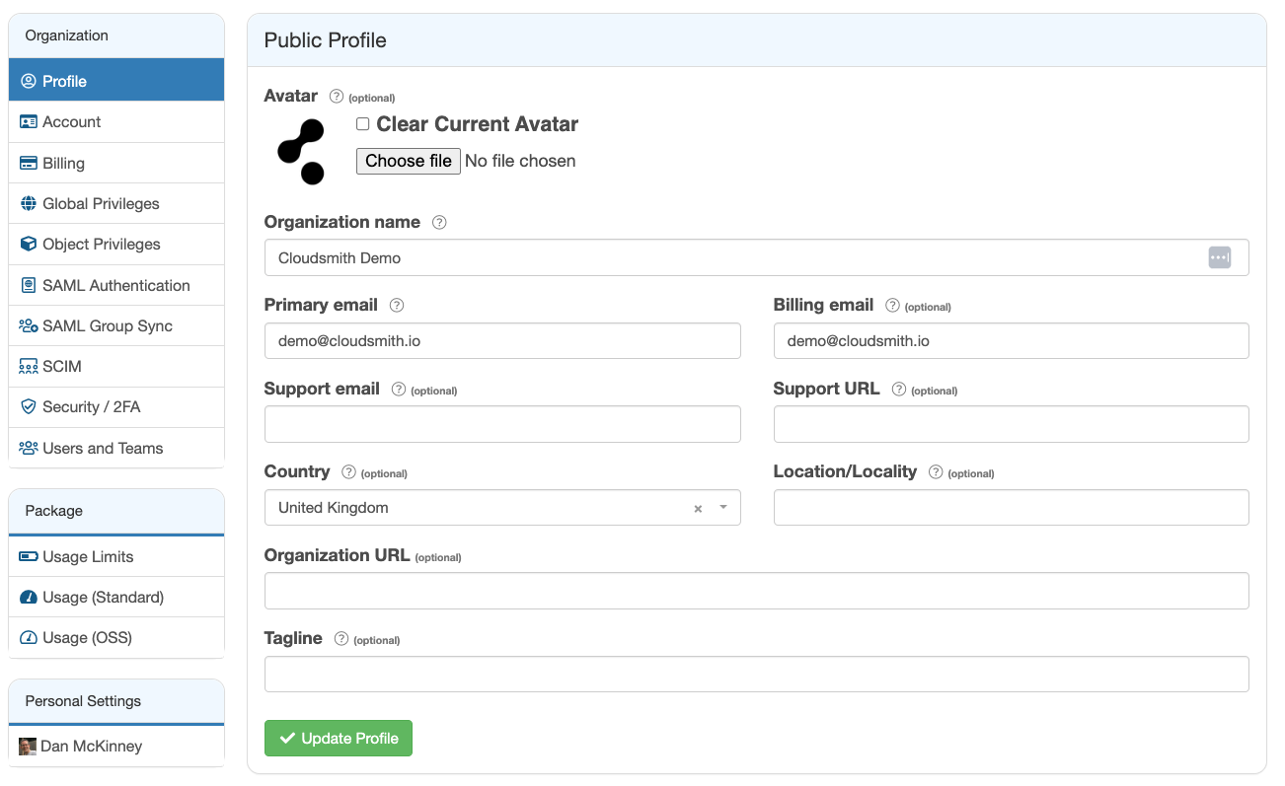
Task: Click the help icon next to Avatar
Action: [337, 97]
